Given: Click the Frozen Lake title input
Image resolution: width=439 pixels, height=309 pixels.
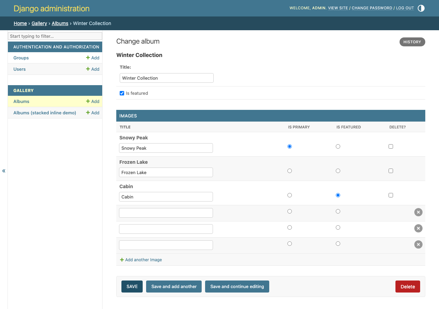Looking at the screenshot, I should pyautogui.click(x=166, y=172).
